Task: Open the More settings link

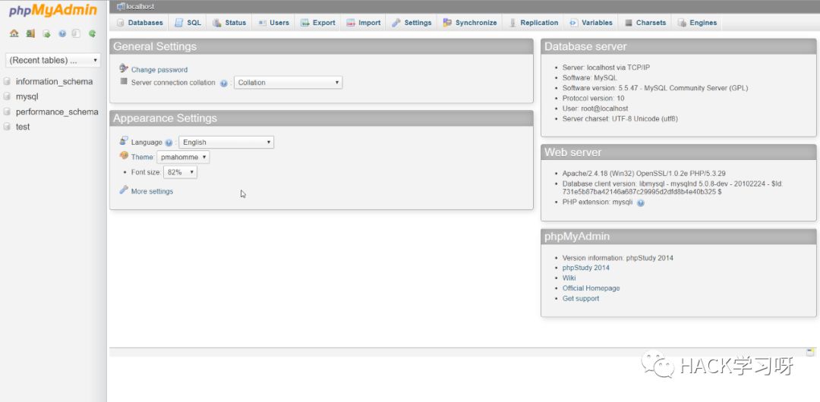Action: (152, 191)
